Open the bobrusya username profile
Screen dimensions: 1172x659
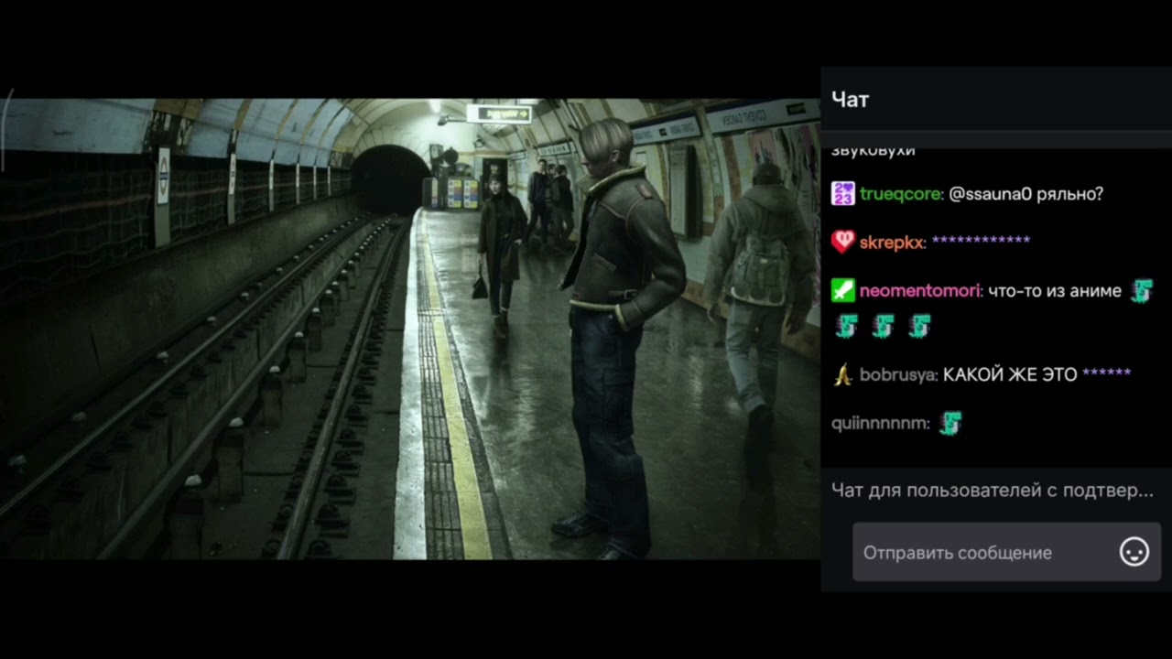click(x=899, y=374)
